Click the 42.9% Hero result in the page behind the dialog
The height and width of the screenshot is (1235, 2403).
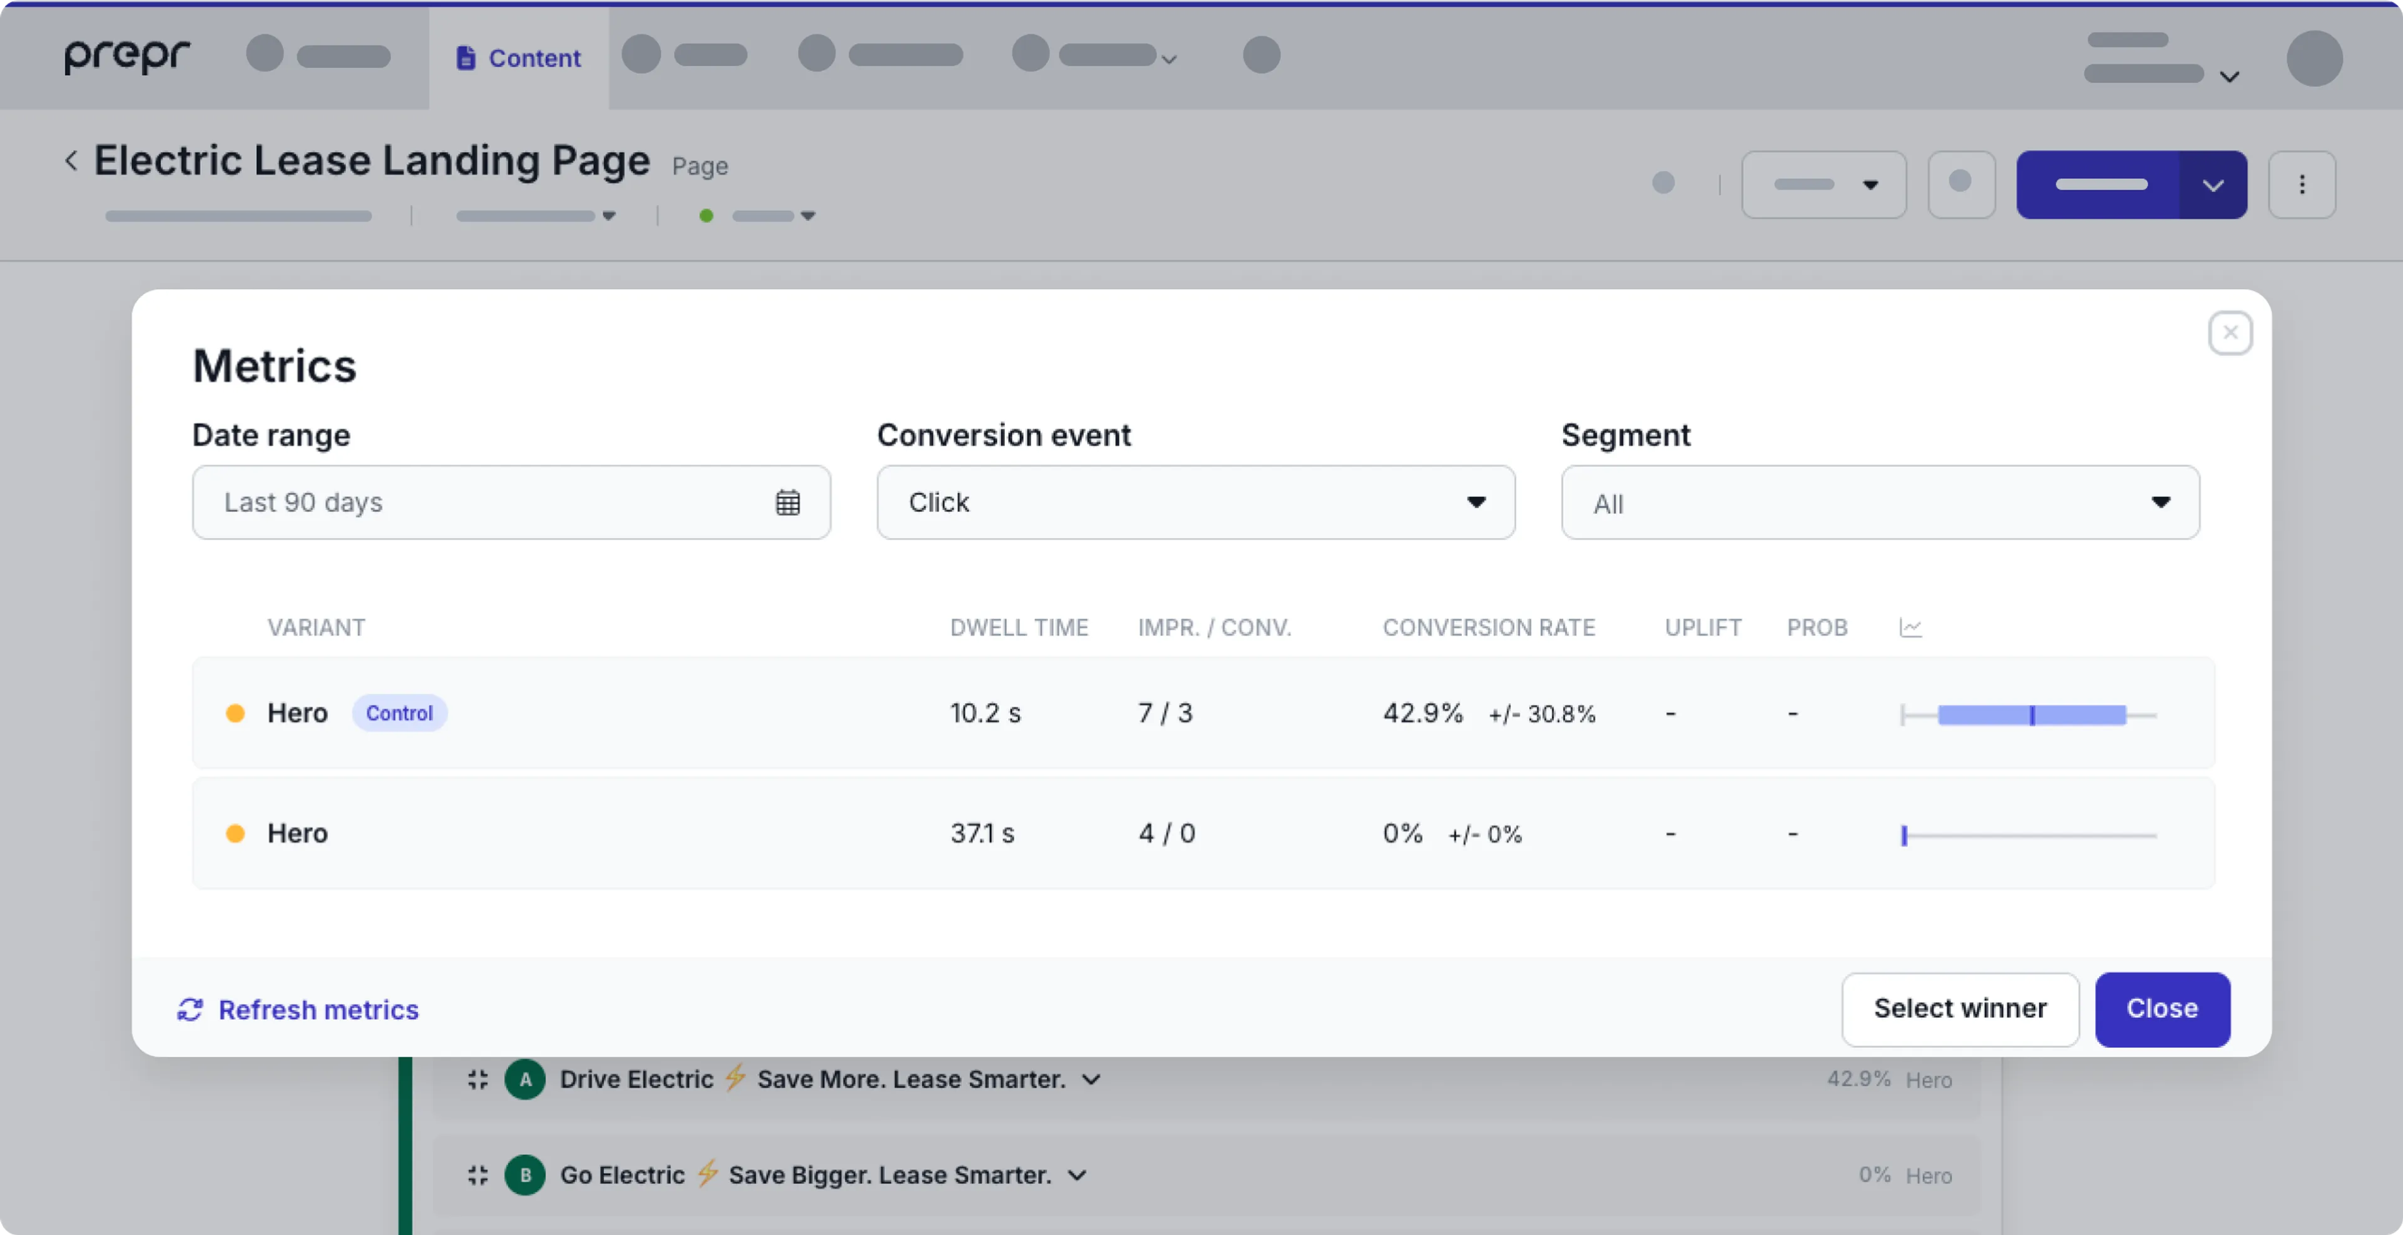1889,1079
